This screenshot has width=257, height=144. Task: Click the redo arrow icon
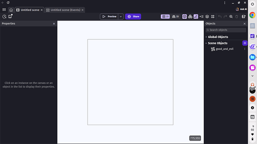point(225,16)
